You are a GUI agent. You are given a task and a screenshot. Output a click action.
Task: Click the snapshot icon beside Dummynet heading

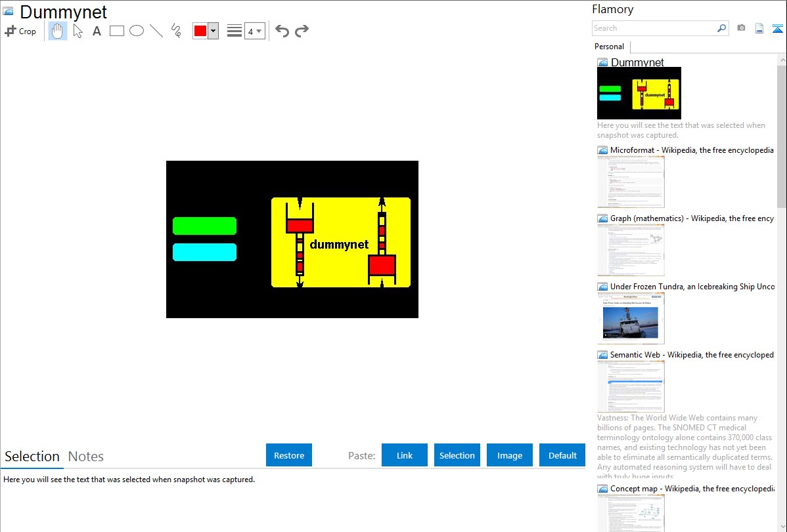(603, 63)
